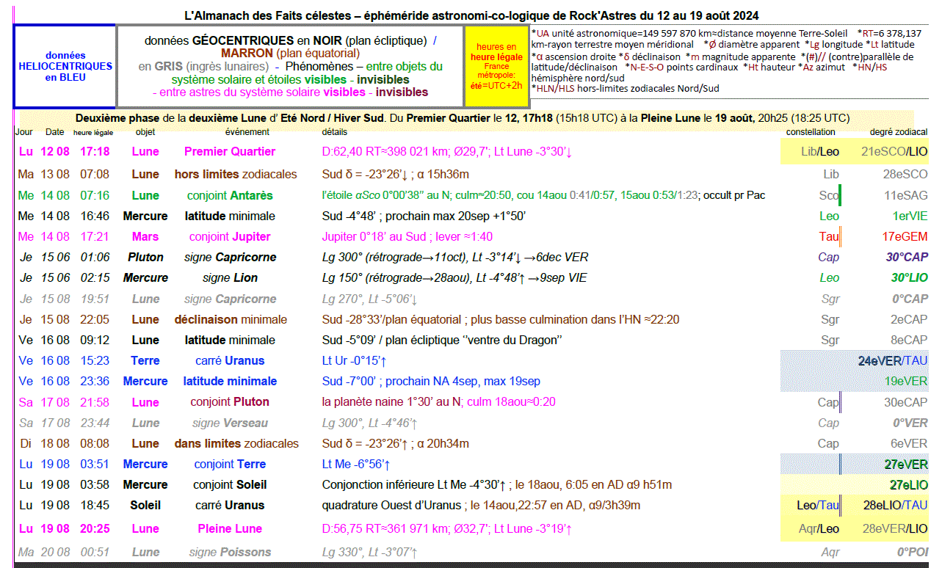The image size is (942, 568).
Task: Select the blue 'données HELIOCENTRIQUES en BLEU' box
Action: 65,67
